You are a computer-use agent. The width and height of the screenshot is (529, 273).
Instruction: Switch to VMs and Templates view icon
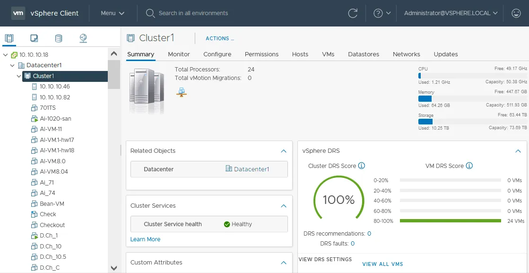(x=34, y=38)
